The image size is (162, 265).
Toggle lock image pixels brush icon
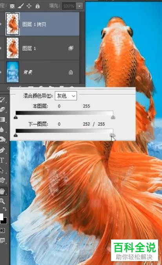pos(21,6)
